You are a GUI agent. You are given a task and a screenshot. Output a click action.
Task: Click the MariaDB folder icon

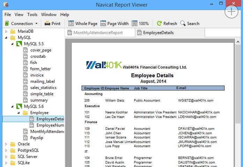coord(13,31)
